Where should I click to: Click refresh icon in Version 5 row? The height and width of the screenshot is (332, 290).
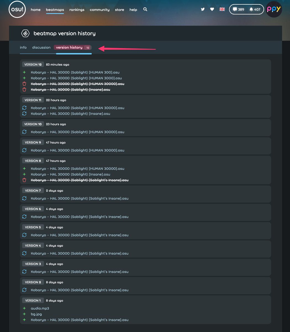pos(24,235)
